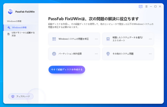Viewport: 167px width, 107px height.
Task: Expand ellipsis on 破損したシステムデータを復元 card
Action: [x=150, y=39]
